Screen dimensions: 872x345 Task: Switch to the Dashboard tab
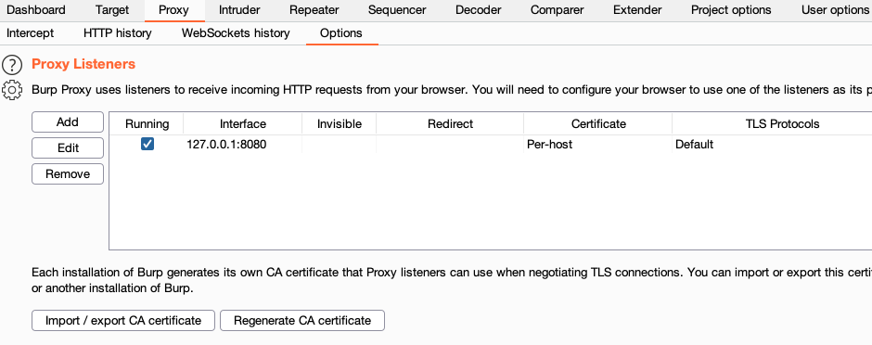click(x=36, y=10)
